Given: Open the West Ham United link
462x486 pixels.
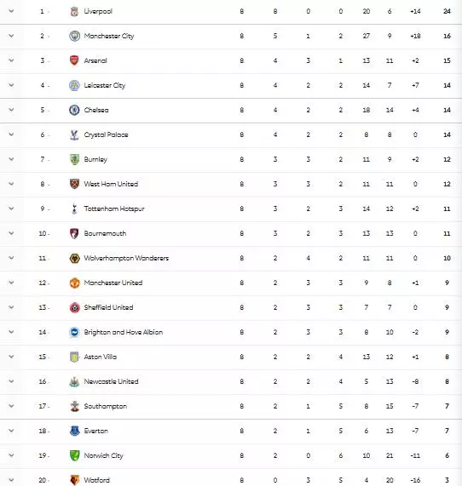Looking at the screenshot, I should coord(111,184).
